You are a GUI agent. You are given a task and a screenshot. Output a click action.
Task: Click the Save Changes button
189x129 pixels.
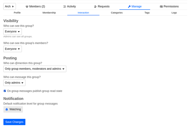click(14, 122)
